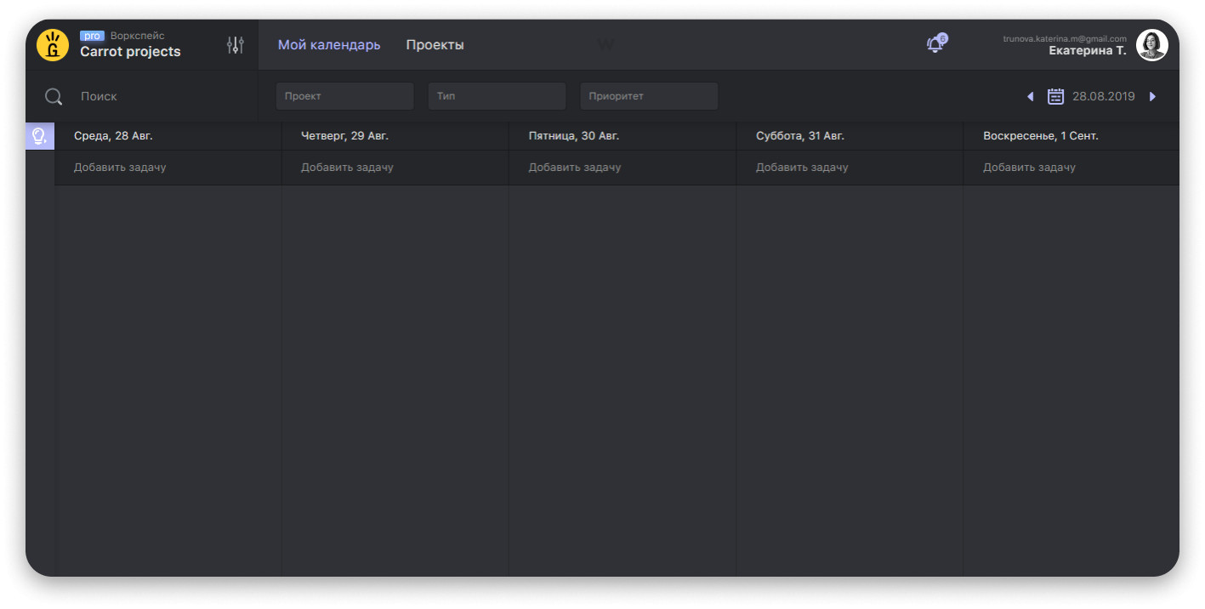
Task: Switch to Мой календарь tab
Action: pyautogui.click(x=329, y=45)
